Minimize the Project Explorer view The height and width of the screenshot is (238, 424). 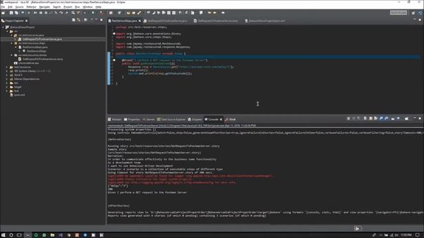(x=97, y=20)
